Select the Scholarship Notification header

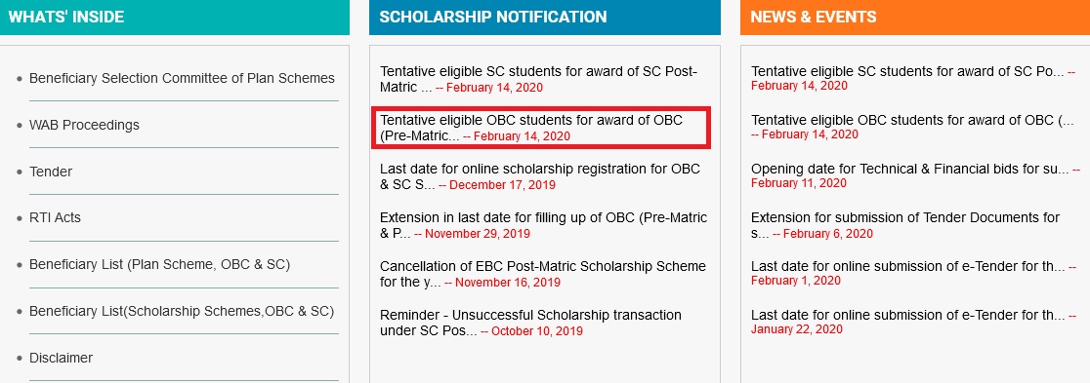pos(544,17)
